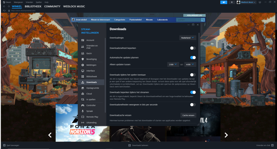
Task: Click the Downloads beheren label
Action: click(140, 145)
